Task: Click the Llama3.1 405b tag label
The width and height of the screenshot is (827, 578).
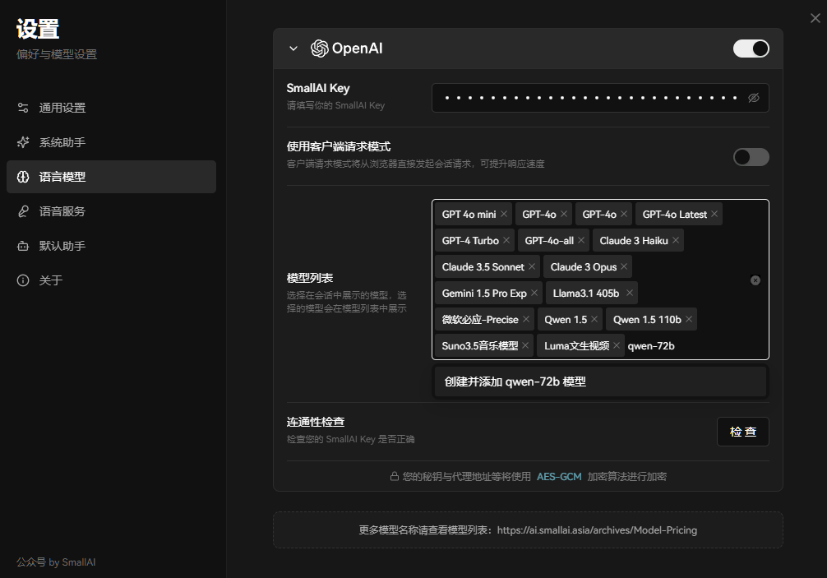Action: (586, 294)
